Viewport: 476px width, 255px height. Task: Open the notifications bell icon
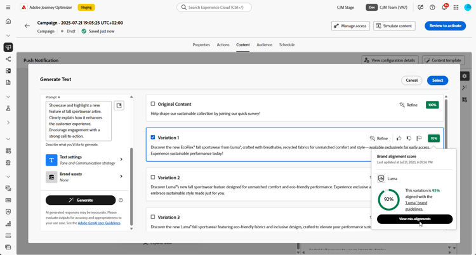pos(444,7)
